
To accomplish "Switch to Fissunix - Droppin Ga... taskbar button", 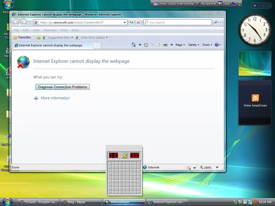I will tap(38, 202).
